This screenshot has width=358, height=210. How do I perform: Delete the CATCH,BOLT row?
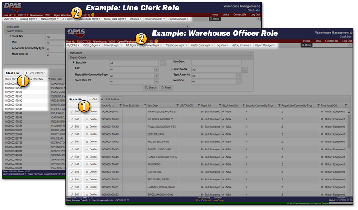point(91,172)
